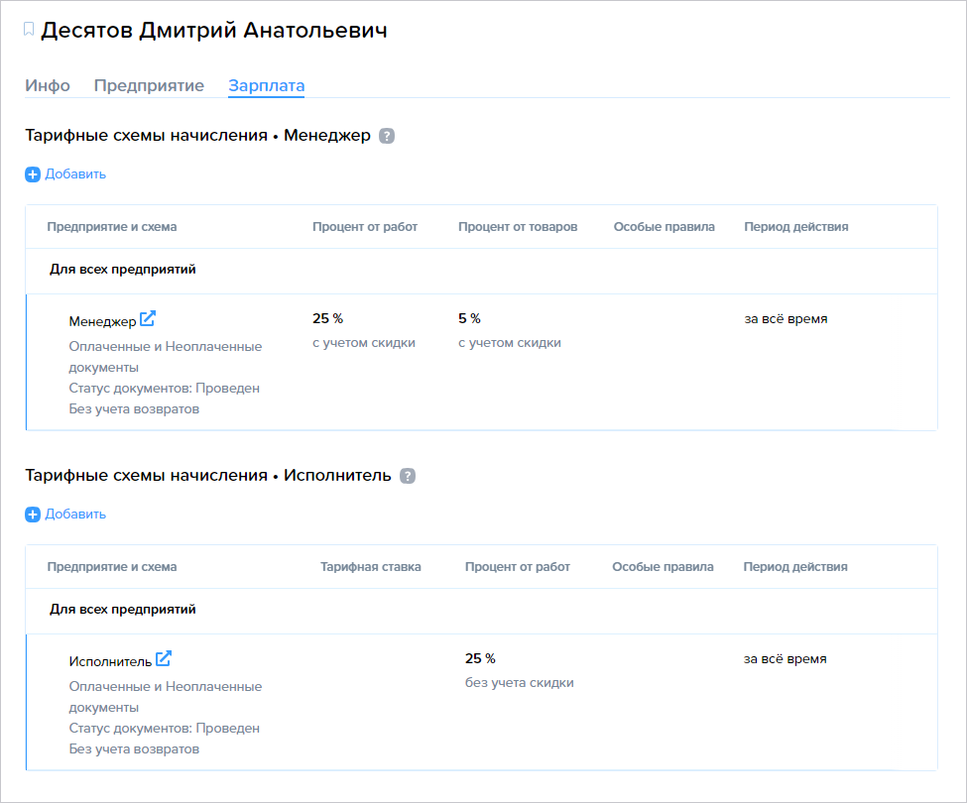967x803 pixels.
Task: Click за всё время in Менеджер row
Action: click(786, 319)
